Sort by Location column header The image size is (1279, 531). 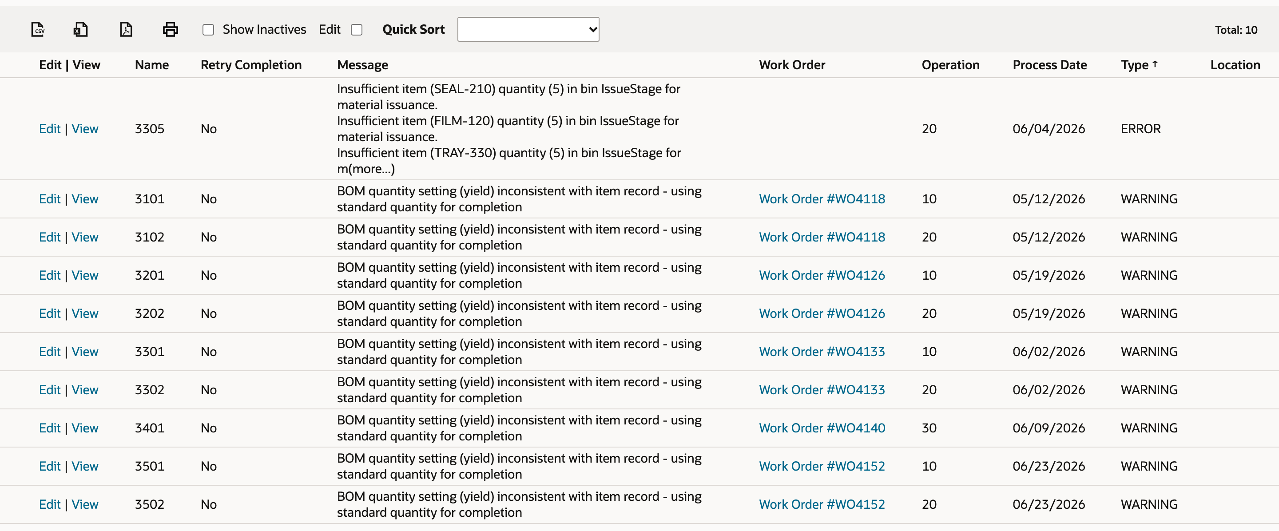tap(1235, 65)
